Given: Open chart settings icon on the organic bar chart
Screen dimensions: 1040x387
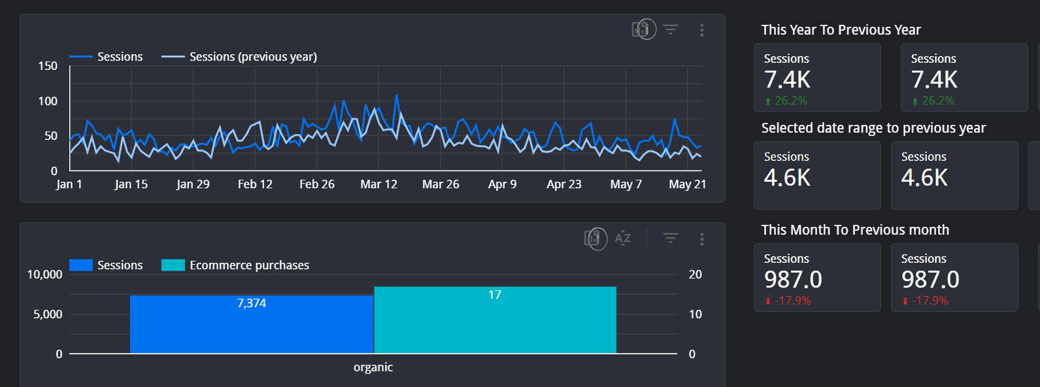Looking at the screenshot, I should pos(595,238).
